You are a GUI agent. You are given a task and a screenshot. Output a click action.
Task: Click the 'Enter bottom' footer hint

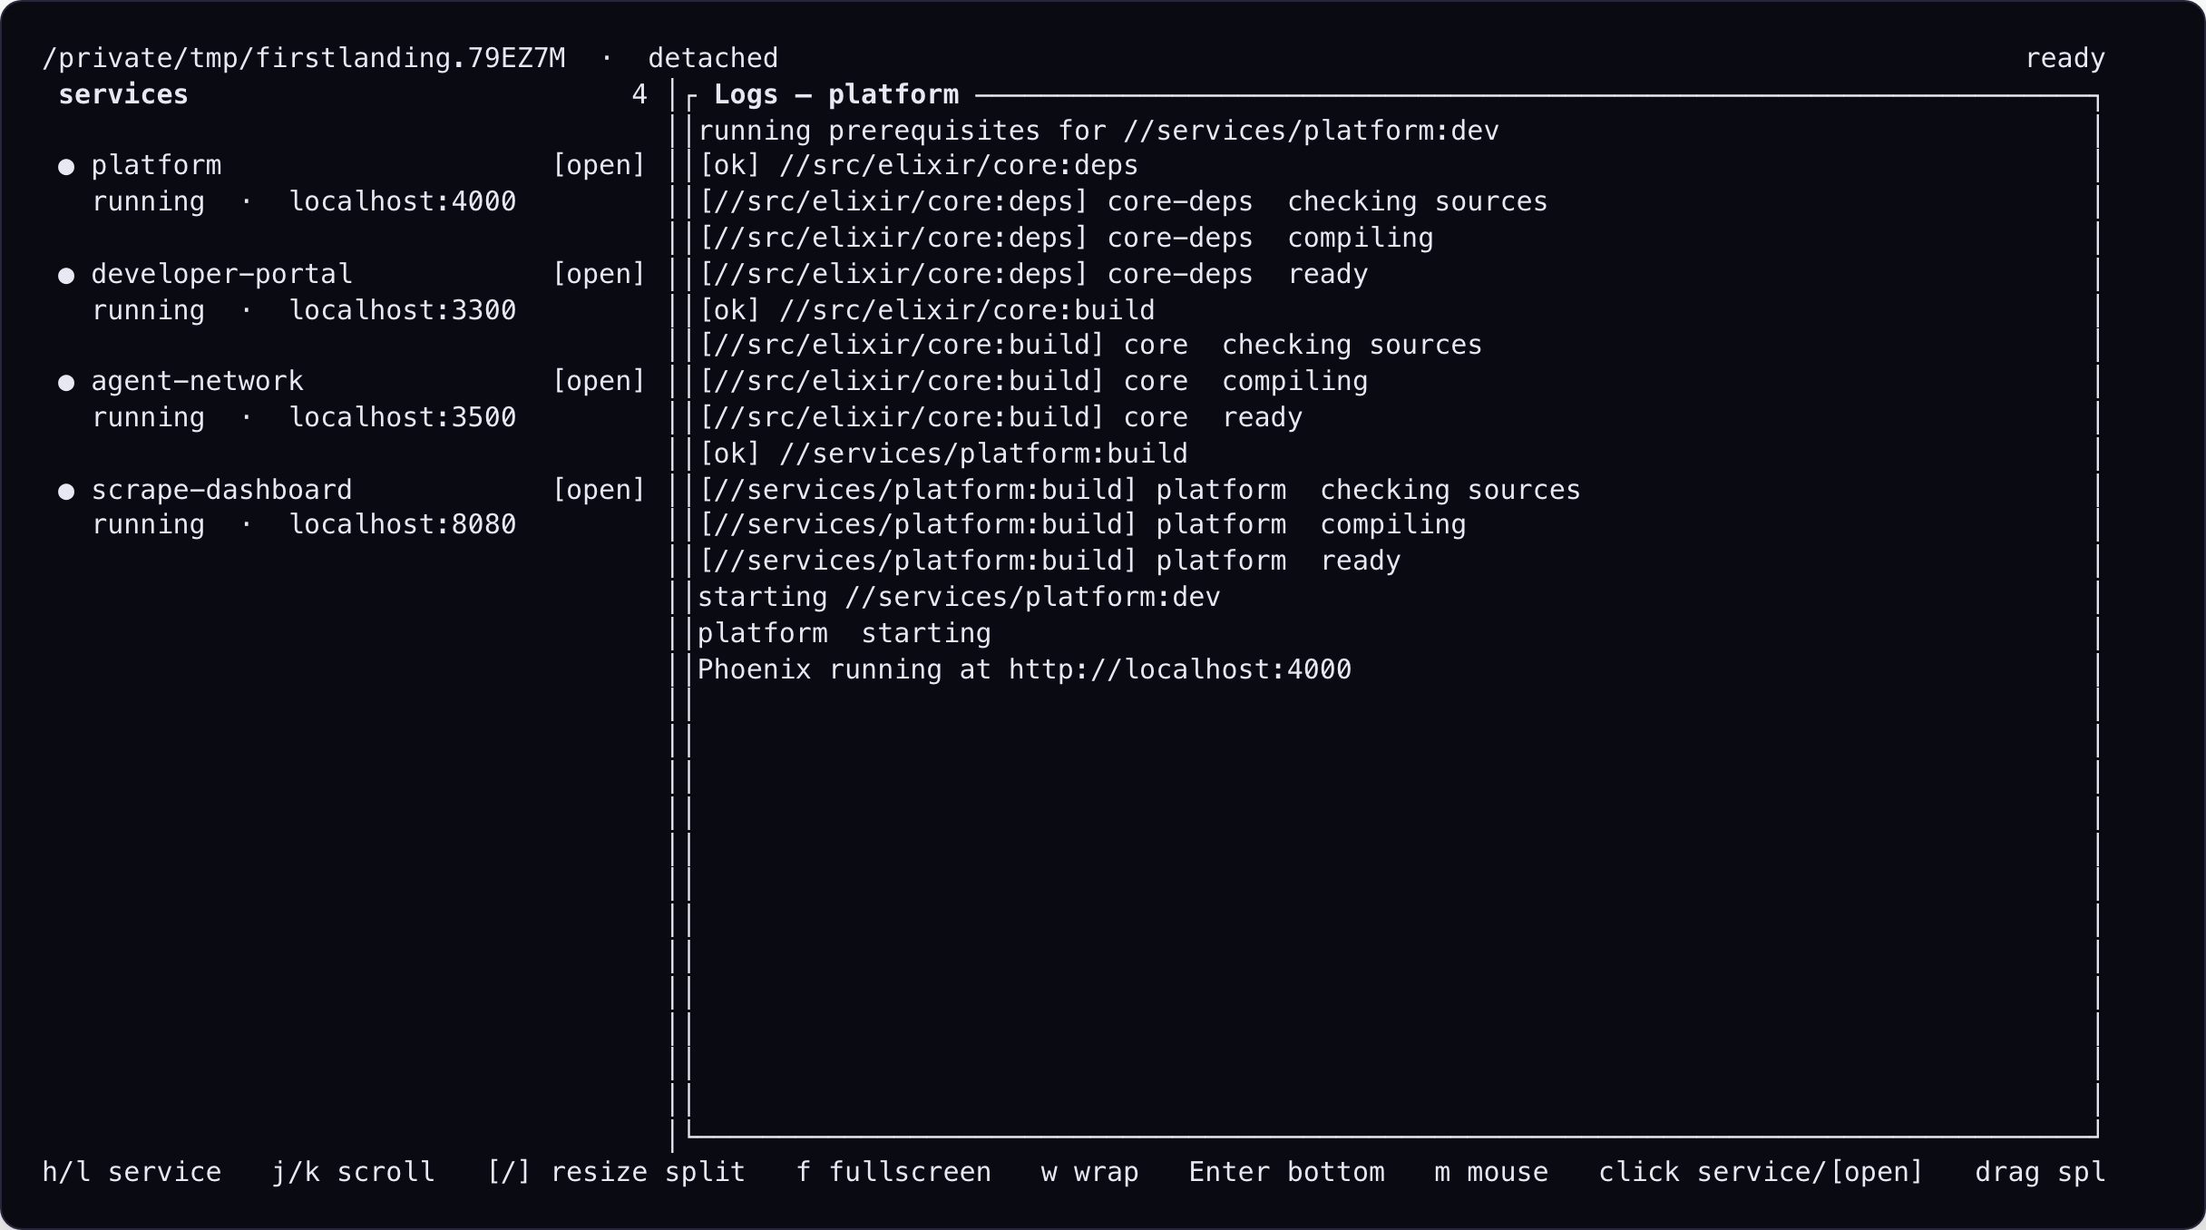pos(1287,1172)
